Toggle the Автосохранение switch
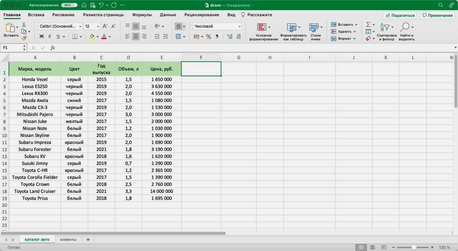 point(69,5)
